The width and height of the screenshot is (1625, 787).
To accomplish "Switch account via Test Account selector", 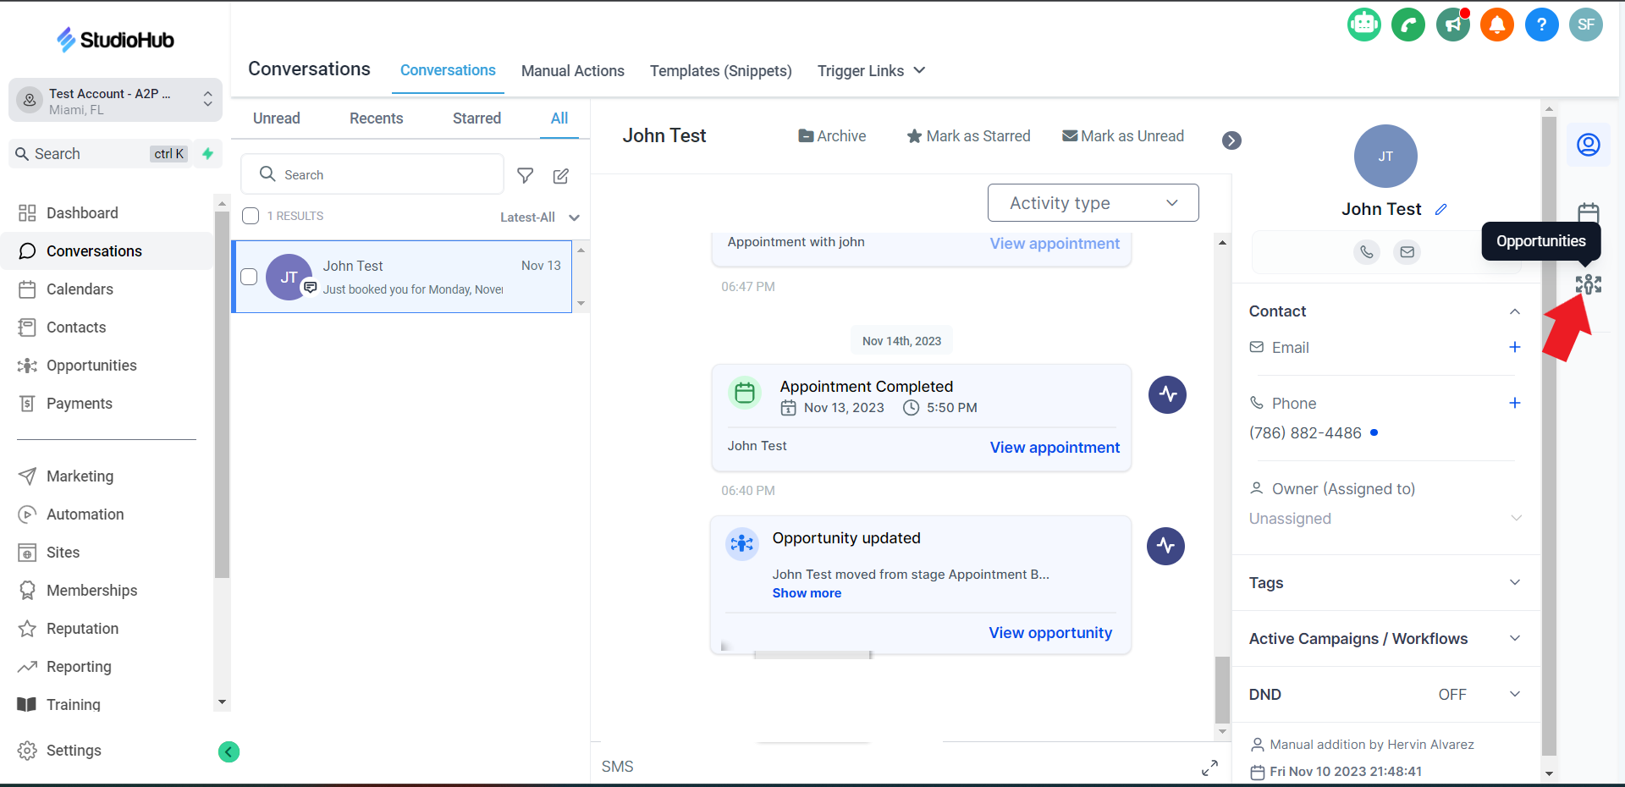I will [116, 101].
